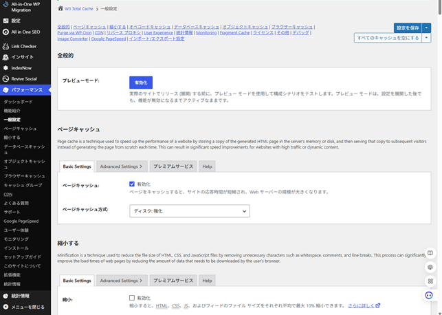Click the メニューを閉じる collapse icon
The width and height of the screenshot is (442, 315).
point(5,307)
